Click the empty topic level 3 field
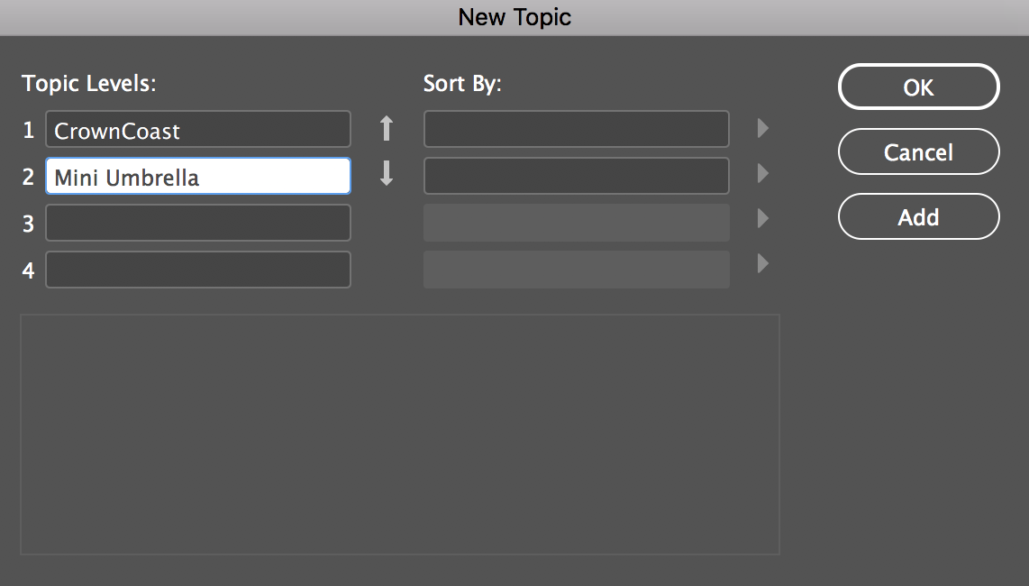This screenshot has height=586, width=1029. (197, 223)
